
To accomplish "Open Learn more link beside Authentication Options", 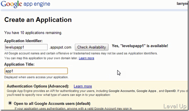I will pyautogui.click(x=83, y=86).
